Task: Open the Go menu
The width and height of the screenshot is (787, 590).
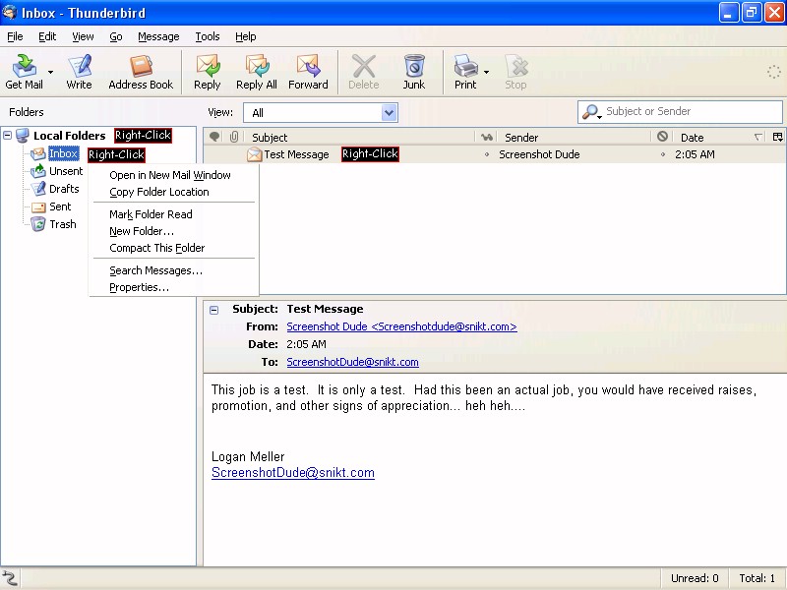Action: tap(116, 36)
